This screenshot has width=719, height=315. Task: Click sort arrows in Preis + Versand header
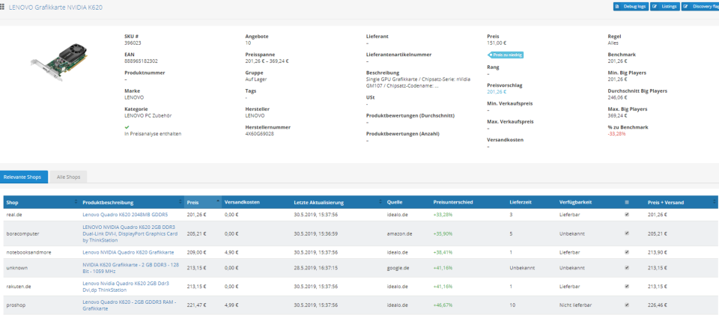coord(714,202)
